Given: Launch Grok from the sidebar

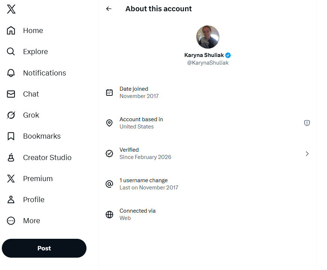Looking at the screenshot, I should click(23, 115).
